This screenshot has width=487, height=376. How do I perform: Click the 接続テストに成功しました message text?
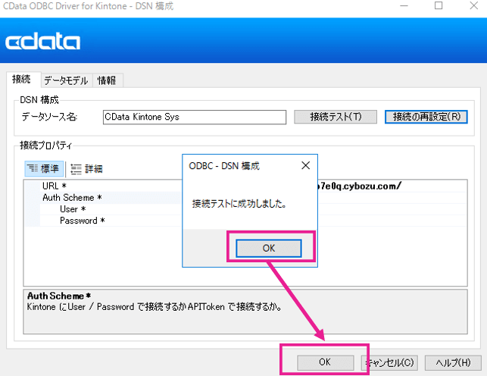click(x=239, y=204)
